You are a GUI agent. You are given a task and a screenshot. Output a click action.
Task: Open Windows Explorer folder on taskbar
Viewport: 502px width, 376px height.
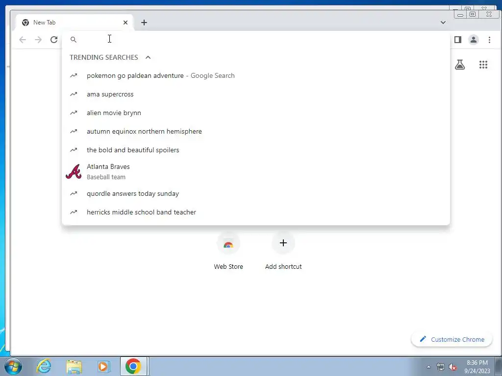(74, 366)
